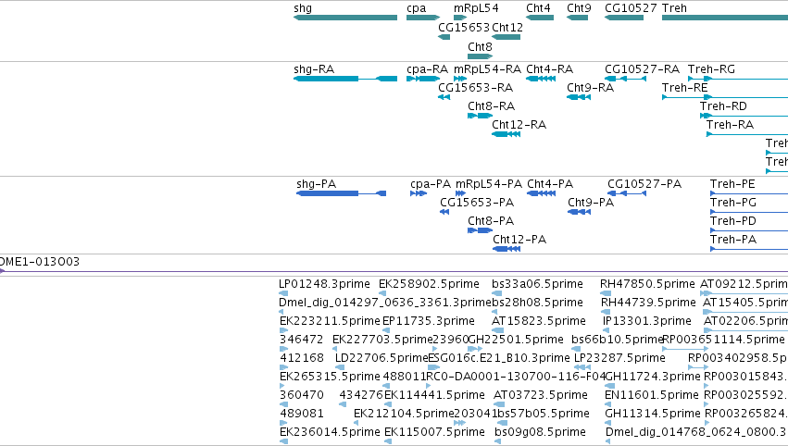The image size is (788, 446).
Task: Select the Cht9-RA transcript
Action: pyautogui.click(x=579, y=97)
